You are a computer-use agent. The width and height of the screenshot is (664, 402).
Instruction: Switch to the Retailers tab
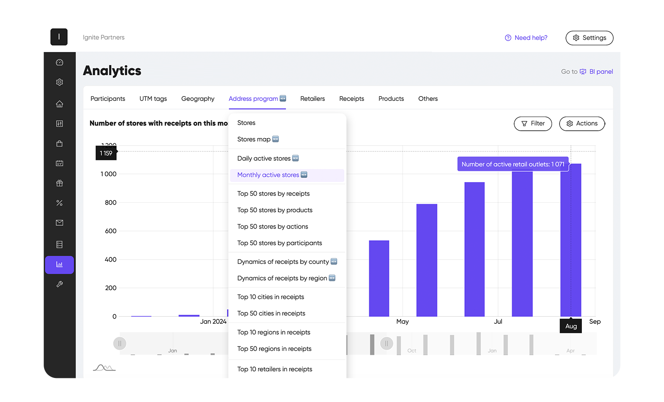click(312, 99)
